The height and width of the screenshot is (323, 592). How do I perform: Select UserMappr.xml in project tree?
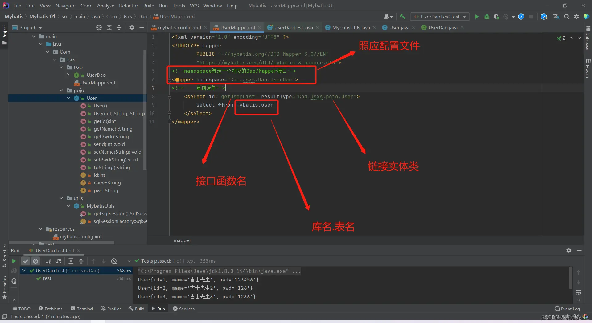tap(97, 83)
